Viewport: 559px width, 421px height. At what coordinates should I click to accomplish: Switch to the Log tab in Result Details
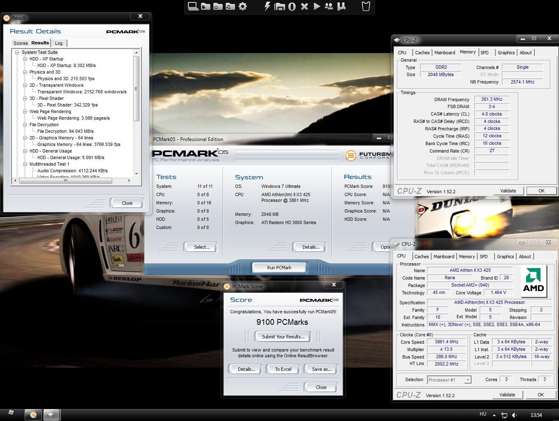point(59,43)
